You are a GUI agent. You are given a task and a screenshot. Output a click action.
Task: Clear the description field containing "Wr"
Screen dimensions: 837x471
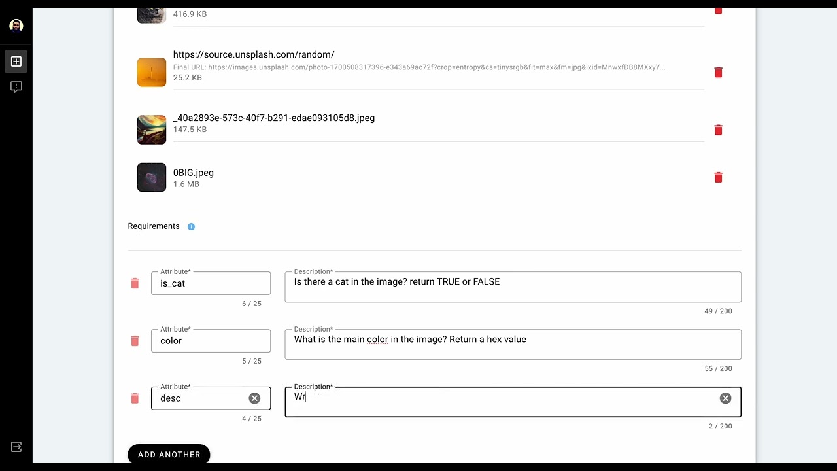pos(725,398)
